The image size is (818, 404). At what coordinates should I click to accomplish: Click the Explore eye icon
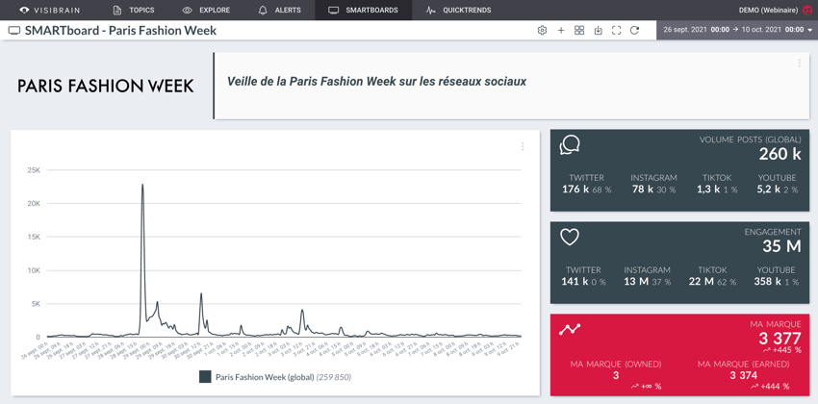(x=188, y=10)
